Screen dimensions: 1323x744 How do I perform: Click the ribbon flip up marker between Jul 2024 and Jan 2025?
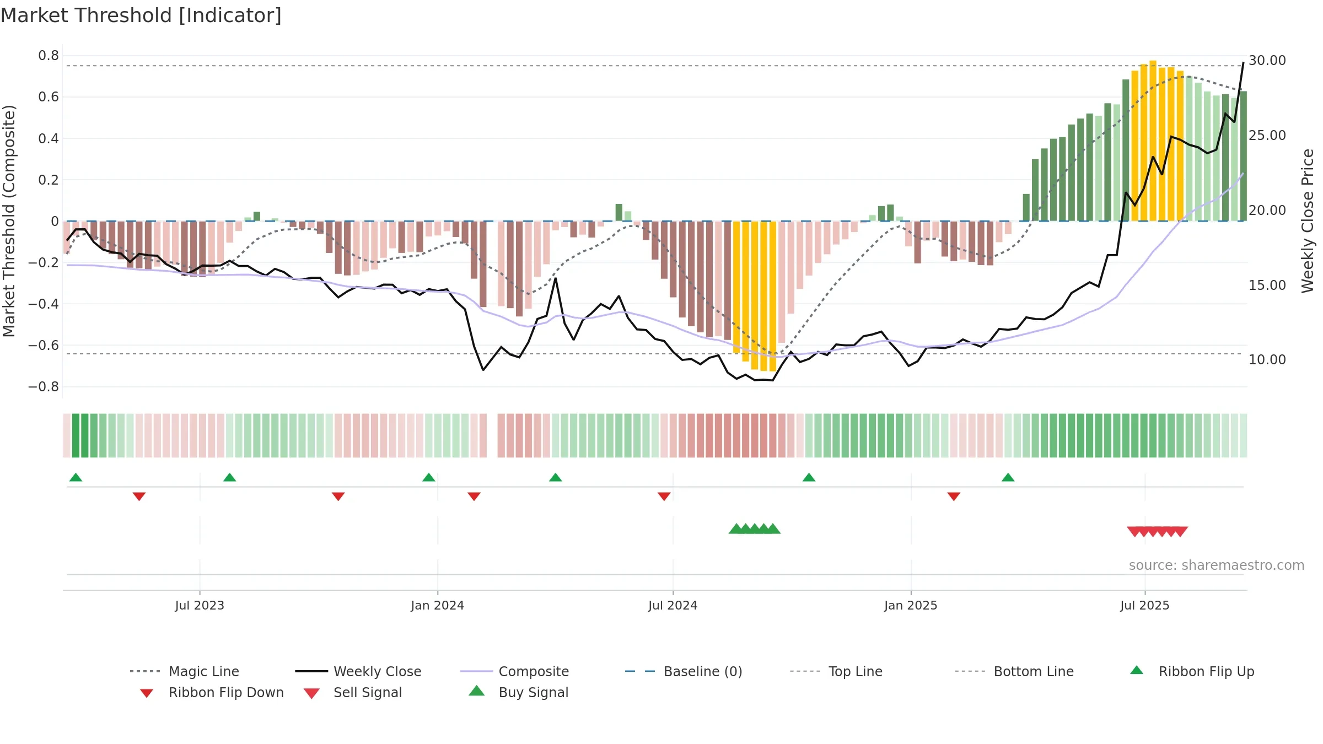809,477
